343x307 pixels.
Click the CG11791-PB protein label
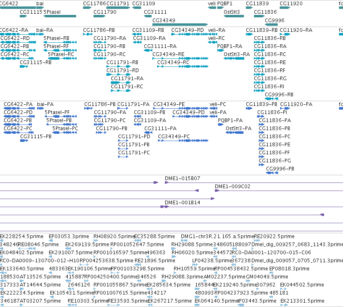(134, 145)
